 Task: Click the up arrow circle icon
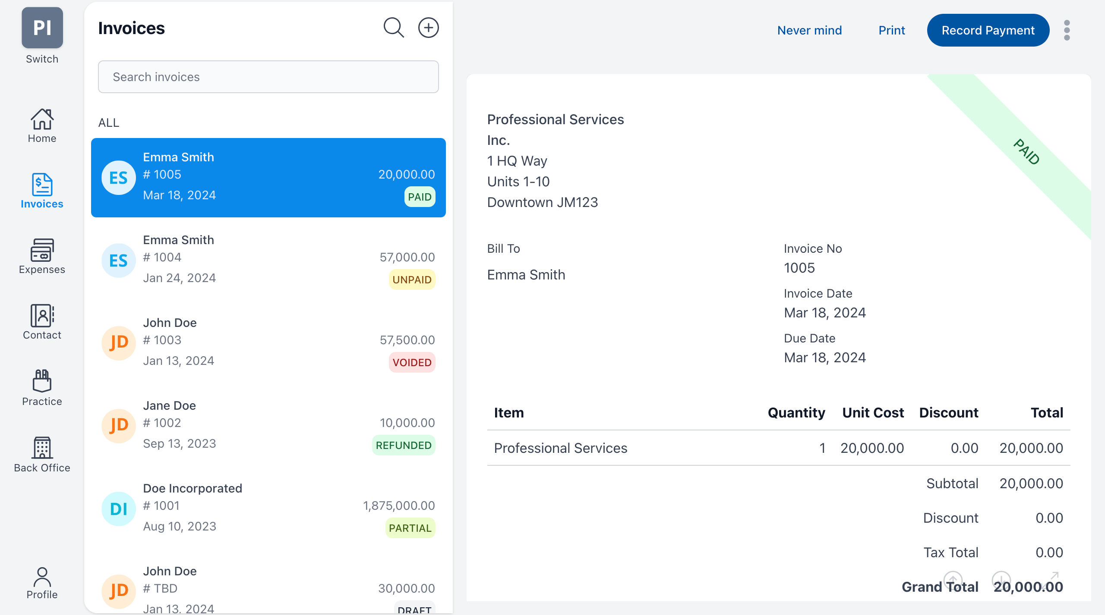pyautogui.click(x=953, y=580)
